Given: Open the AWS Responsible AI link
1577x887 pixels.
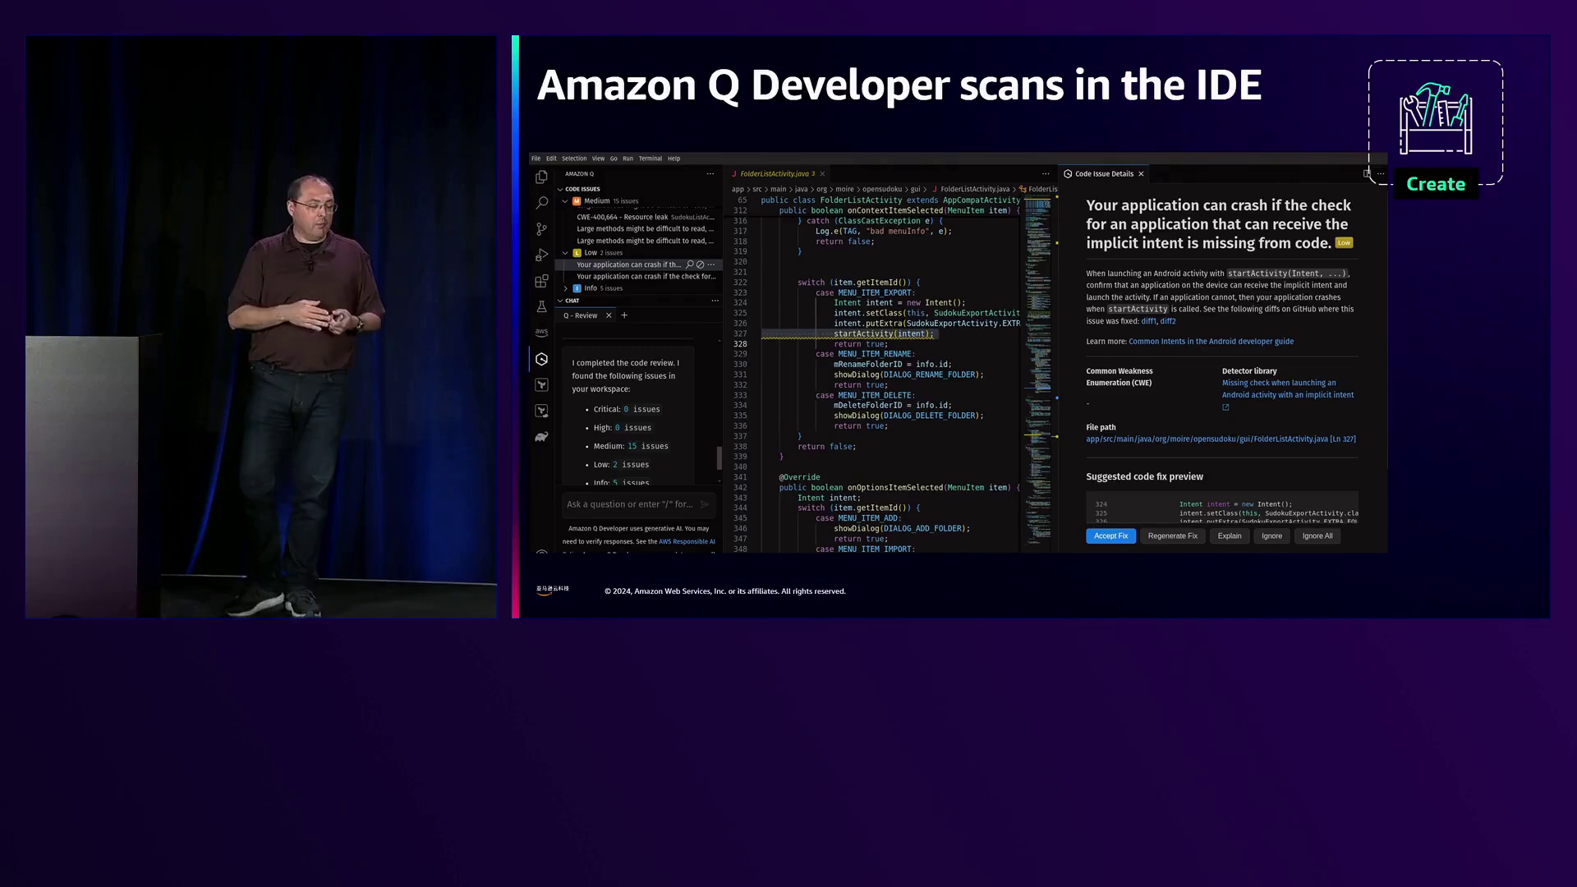Looking at the screenshot, I should [687, 542].
